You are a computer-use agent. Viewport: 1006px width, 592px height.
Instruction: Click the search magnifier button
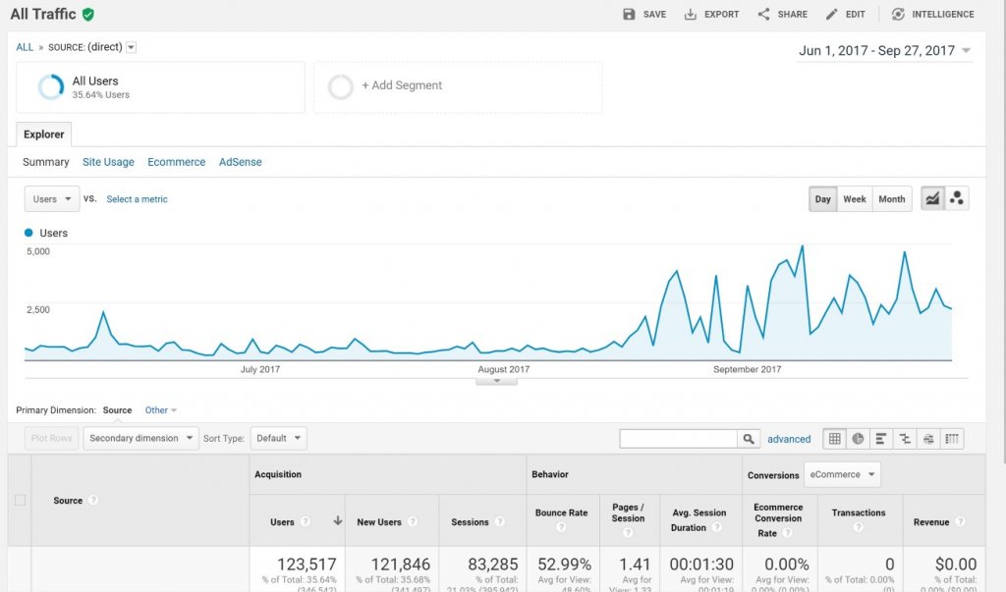pos(750,439)
